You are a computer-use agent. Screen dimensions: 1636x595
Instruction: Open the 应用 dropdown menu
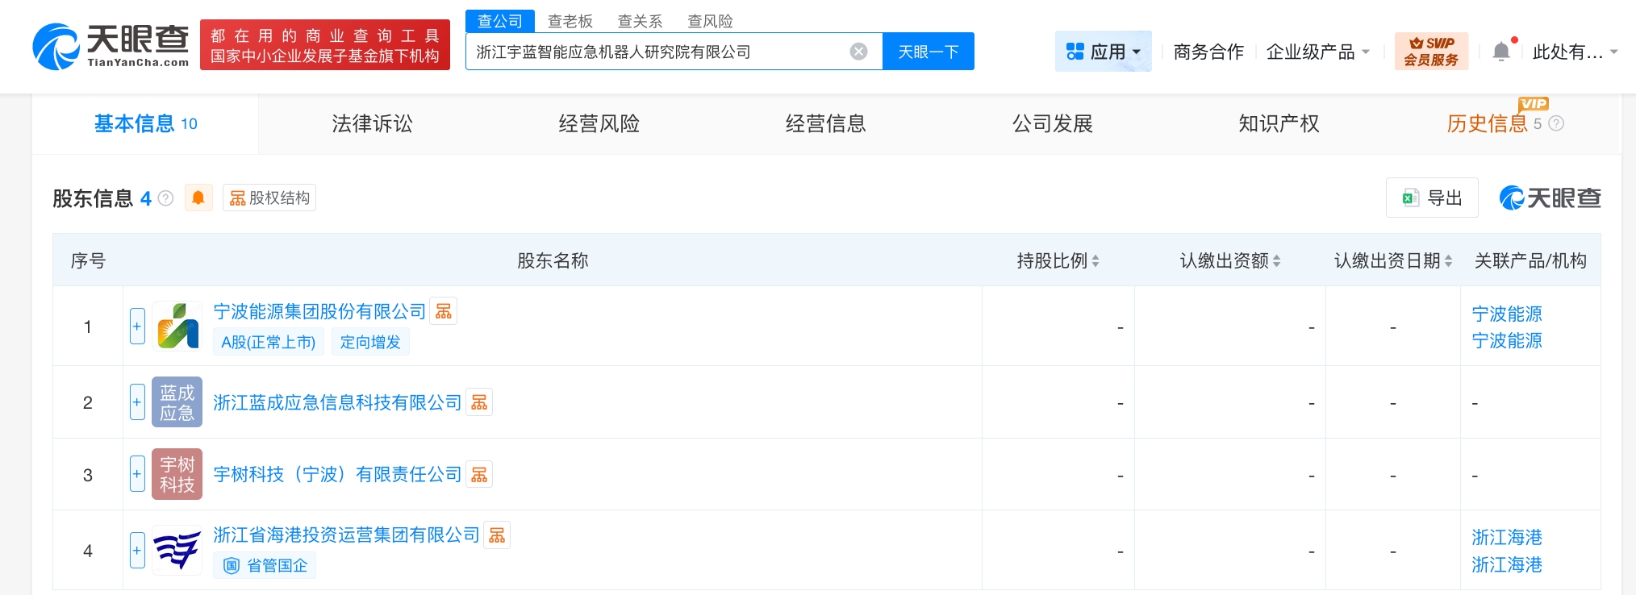click(1103, 52)
